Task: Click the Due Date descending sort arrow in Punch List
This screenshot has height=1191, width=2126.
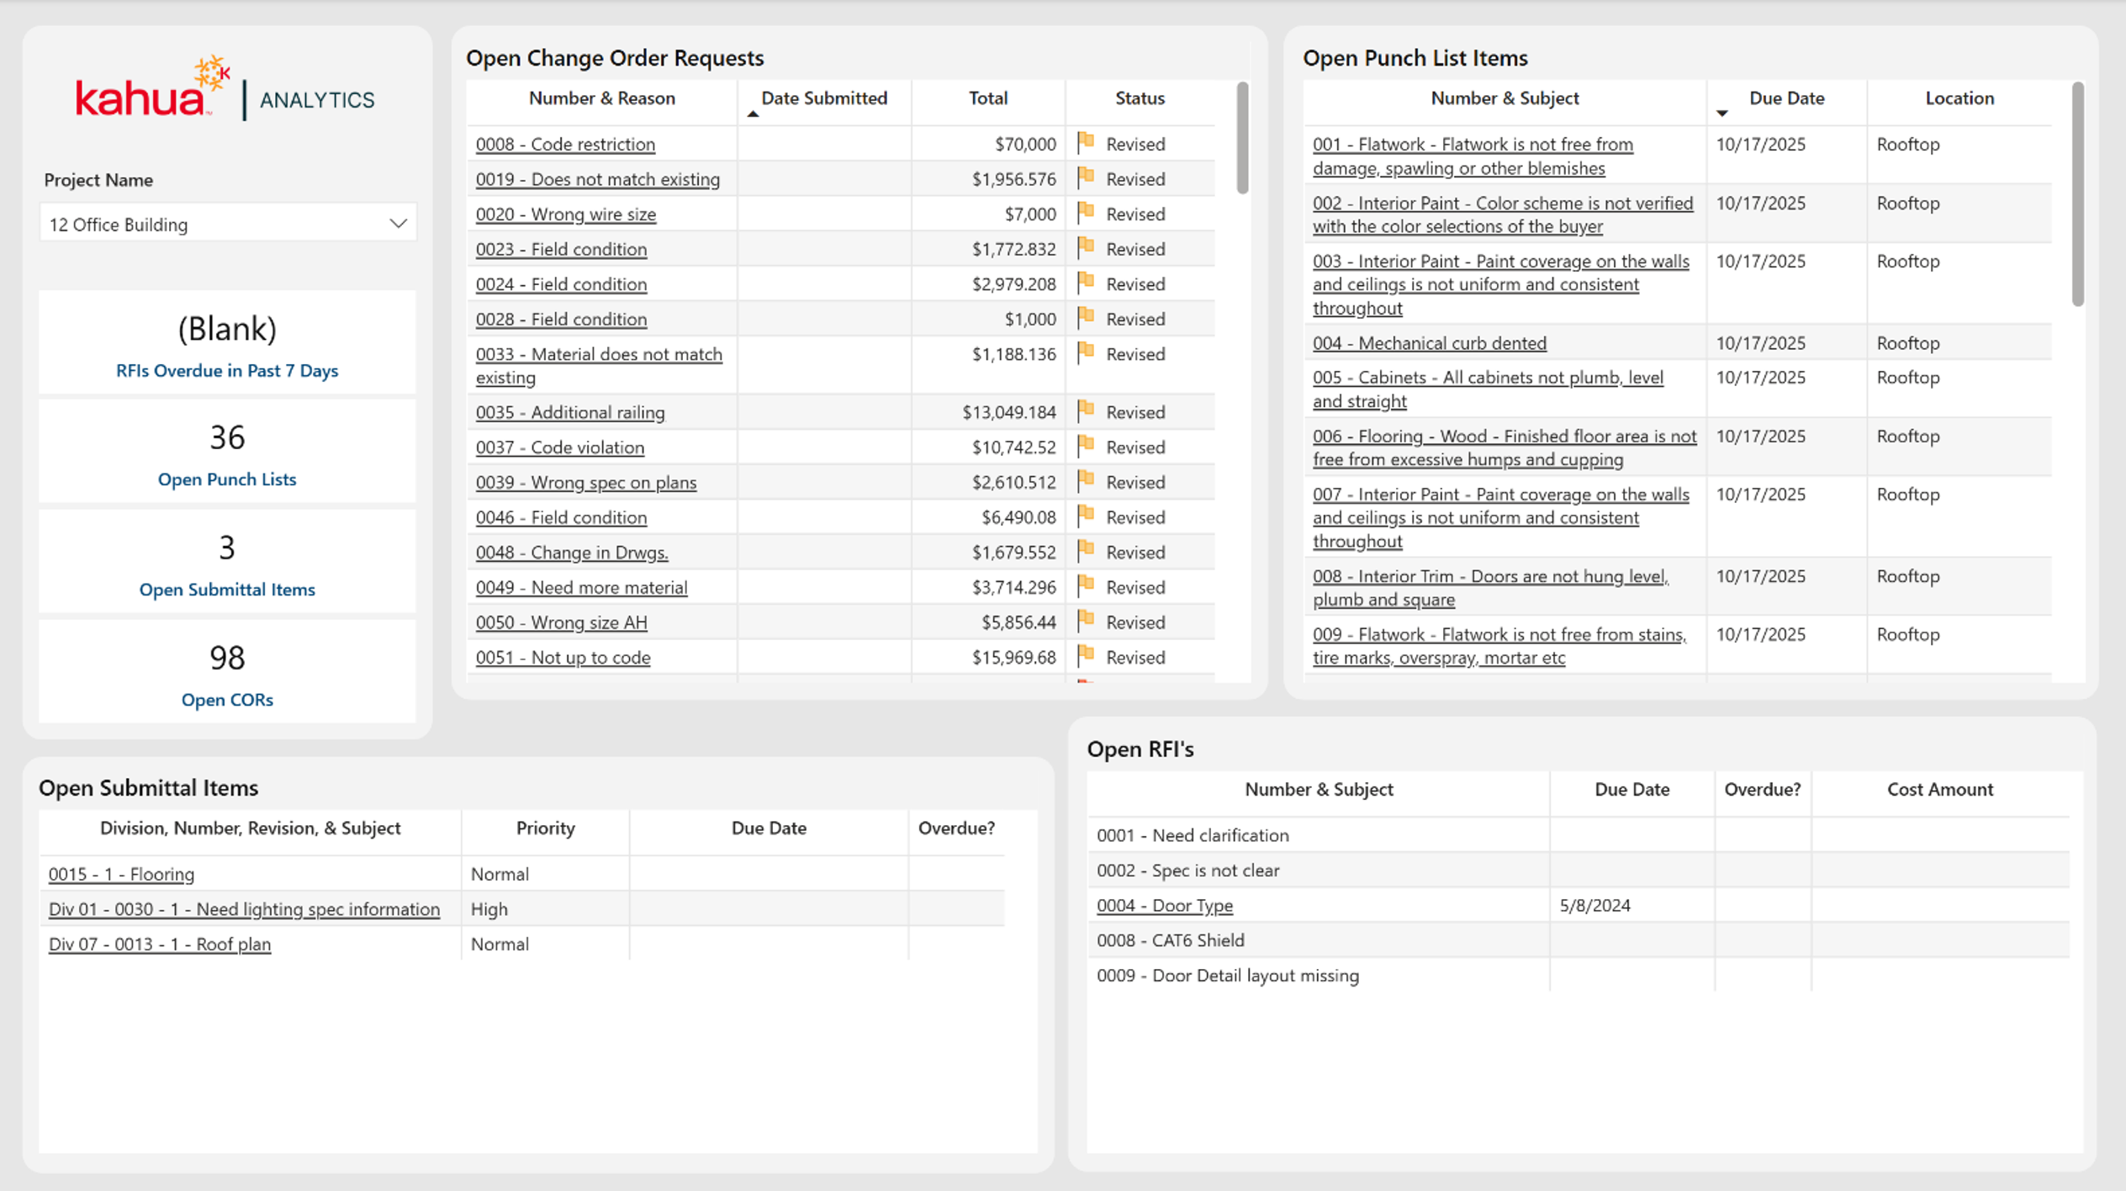Action: pyautogui.click(x=1721, y=114)
